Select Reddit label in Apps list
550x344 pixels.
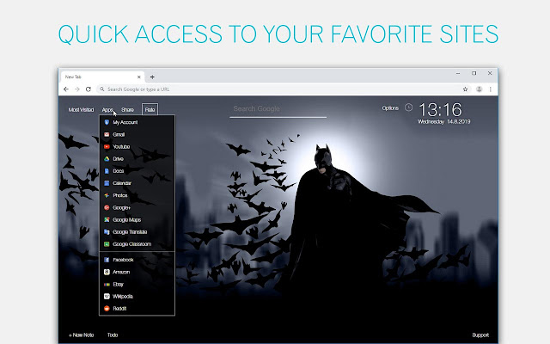point(119,309)
